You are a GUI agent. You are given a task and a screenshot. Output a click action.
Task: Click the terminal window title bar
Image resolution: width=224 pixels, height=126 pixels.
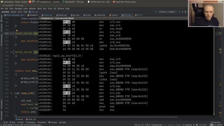[x=113, y=18]
